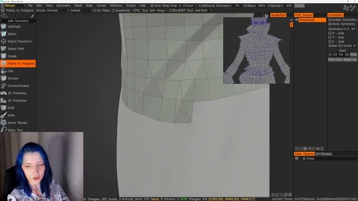The width and height of the screenshot is (358, 201).
Task: Open the Snap to Closest dropdown
Action: pos(183,6)
